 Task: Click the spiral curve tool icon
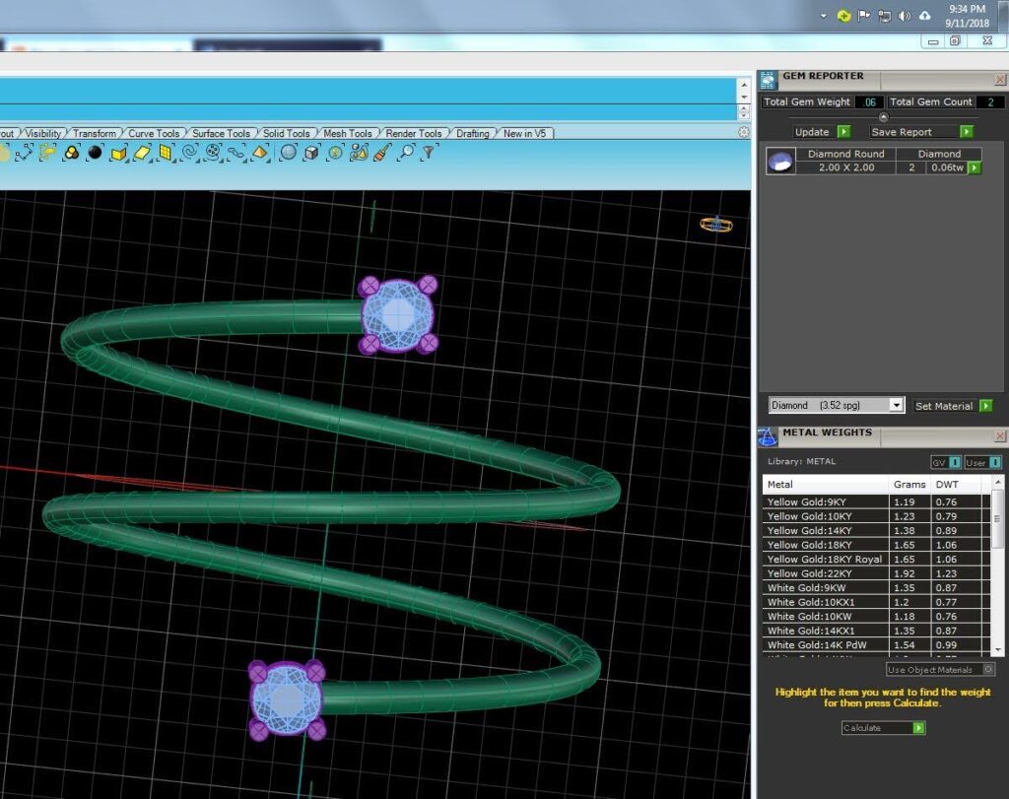(x=190, y=153)
